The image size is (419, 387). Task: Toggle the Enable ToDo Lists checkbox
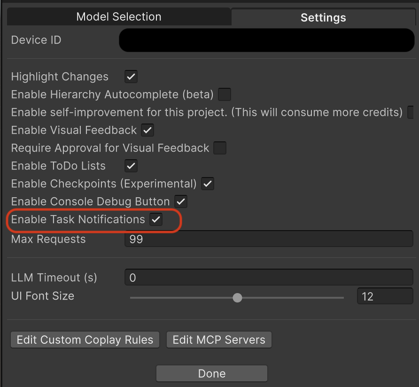[131, 166]
